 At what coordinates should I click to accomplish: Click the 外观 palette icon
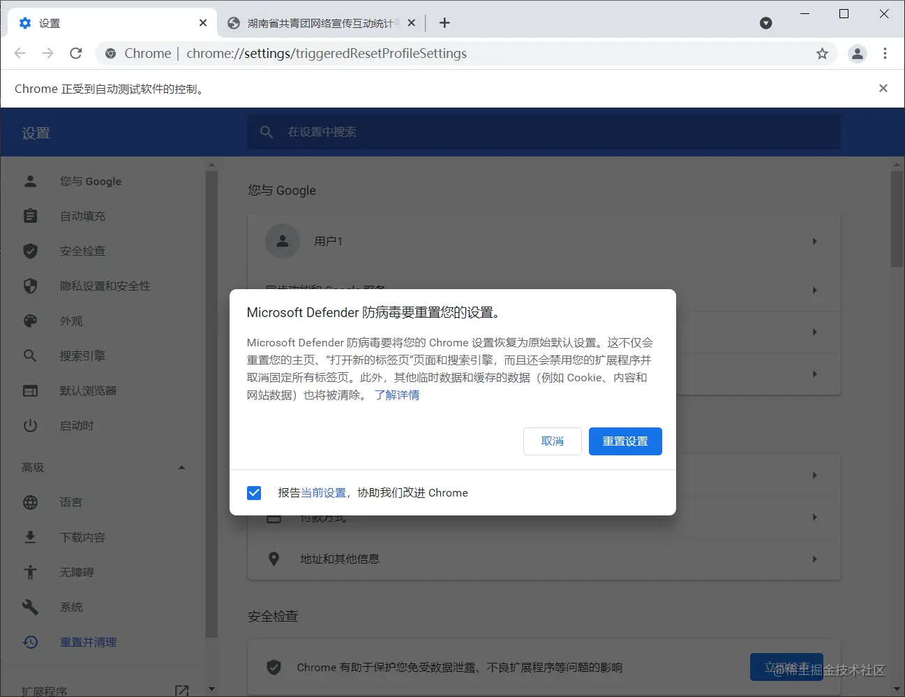click(x=31, y=321)
